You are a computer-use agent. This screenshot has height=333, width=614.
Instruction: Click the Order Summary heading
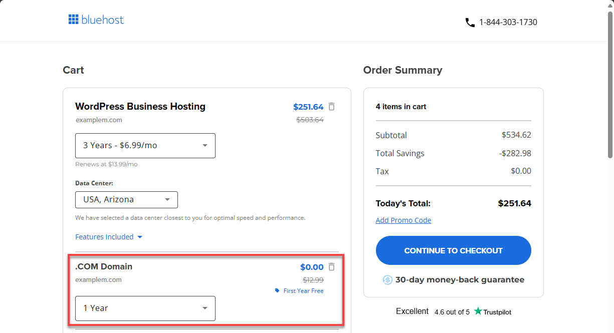[403, 70]
